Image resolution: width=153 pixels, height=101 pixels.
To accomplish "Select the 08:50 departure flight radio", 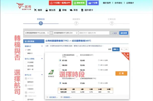I will pos(60,65).
